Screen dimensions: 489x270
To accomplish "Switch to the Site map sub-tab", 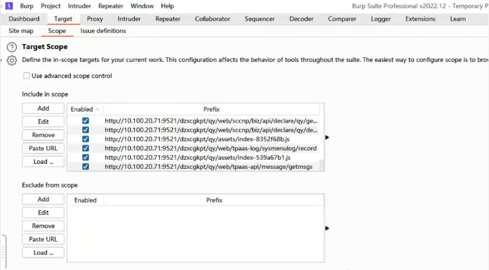I will [21, 31].
